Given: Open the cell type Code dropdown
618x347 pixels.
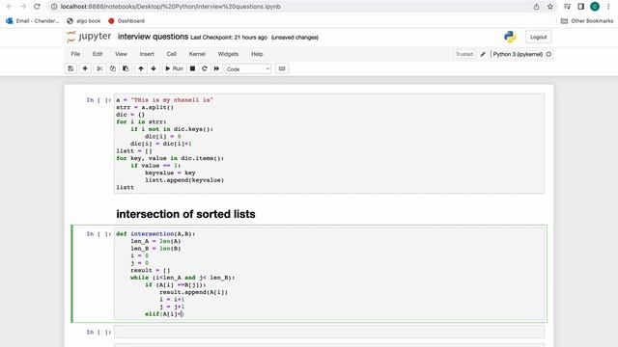Looking at the screenshot, I should [x=248, y=68].
